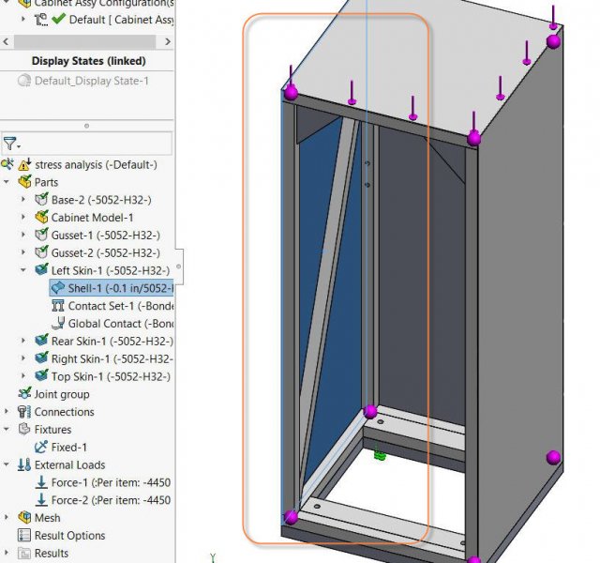Click the Global Contact icon
Viewport: 600px width, 563px height.
[x=58, y=323]
